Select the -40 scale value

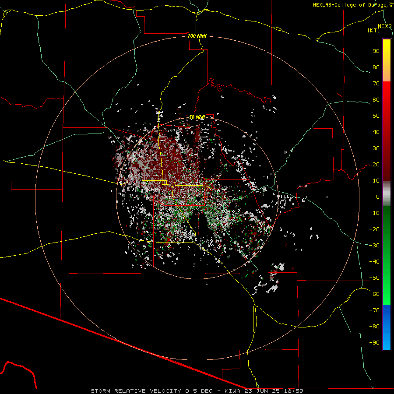click(374, 262)
